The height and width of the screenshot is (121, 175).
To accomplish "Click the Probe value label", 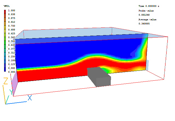I will [146, 11].
